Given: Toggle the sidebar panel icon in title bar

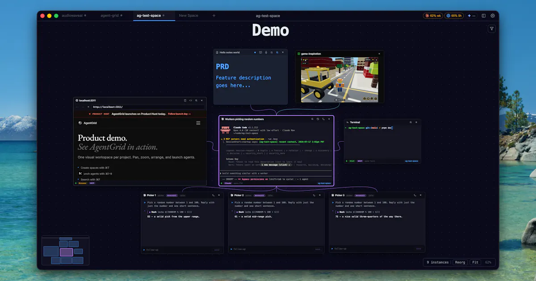Looking at the screenshot, I should [x=483, y=16].
